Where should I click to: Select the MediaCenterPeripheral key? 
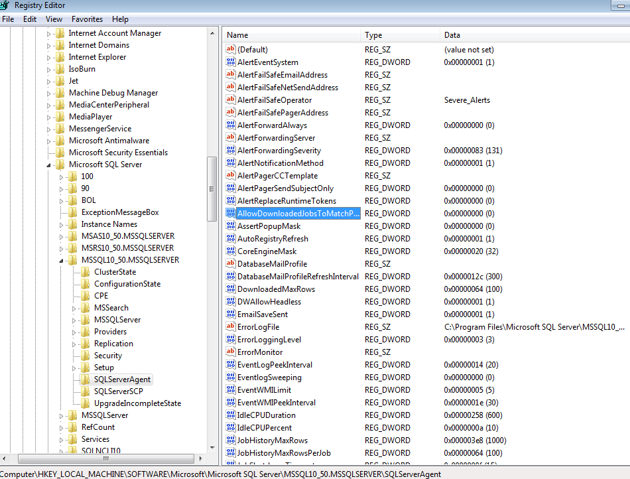pos(109,105)
